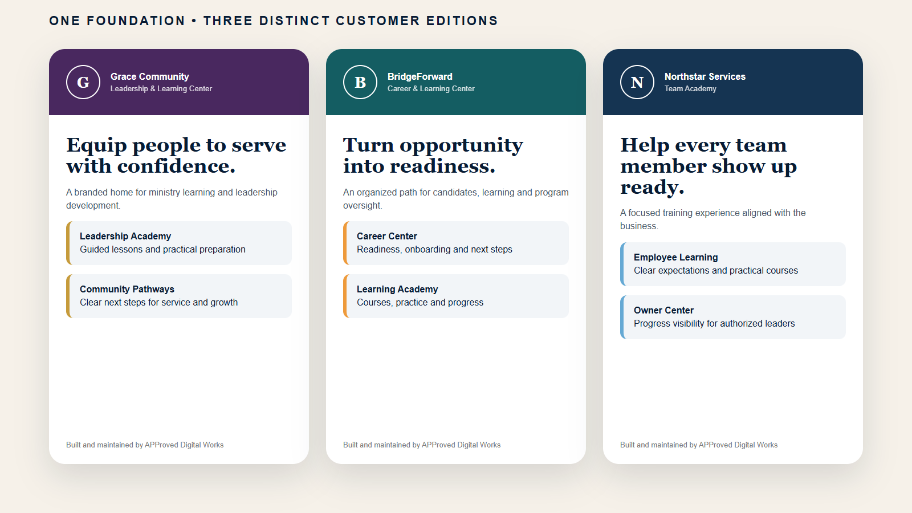
Task: Click BridgeForward card's 'Built and maintained' footer
Action: coord(422,445)
